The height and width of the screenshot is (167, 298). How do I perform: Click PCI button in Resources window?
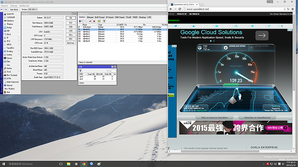pos(71,23)
